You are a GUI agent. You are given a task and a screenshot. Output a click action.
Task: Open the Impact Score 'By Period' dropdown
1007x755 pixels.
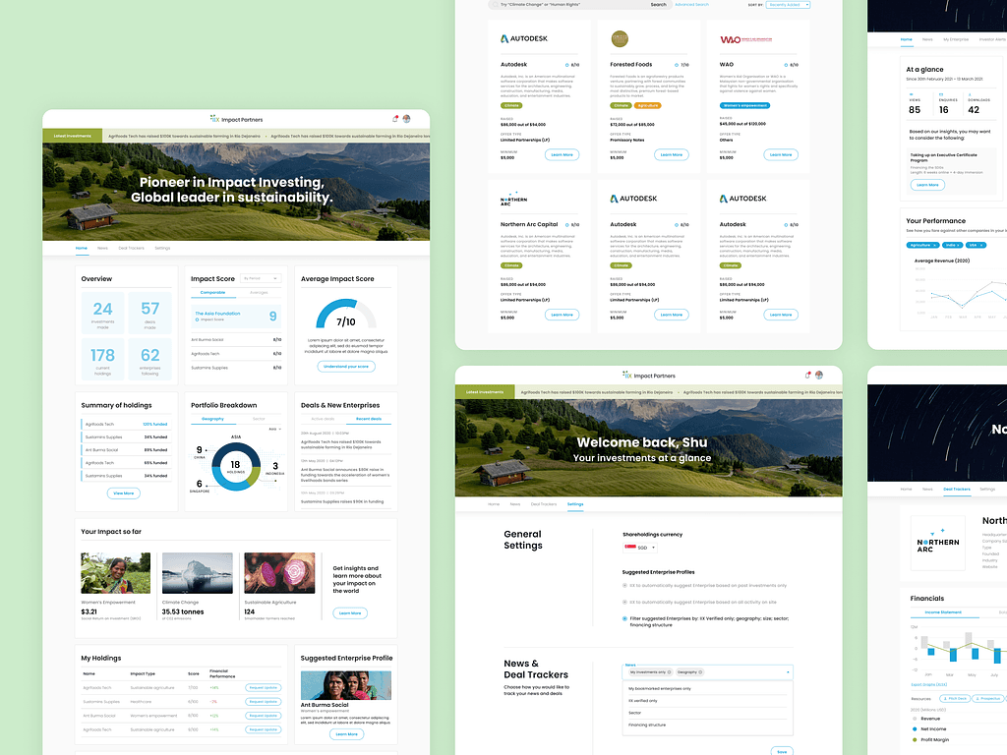(x=261, y=279)
